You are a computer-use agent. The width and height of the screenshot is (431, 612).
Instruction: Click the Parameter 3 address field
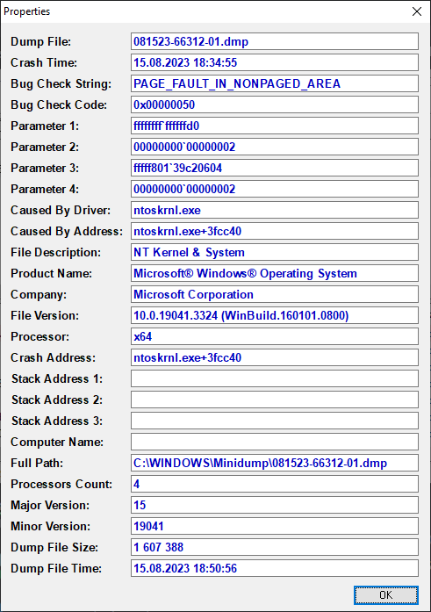(275, 168)
